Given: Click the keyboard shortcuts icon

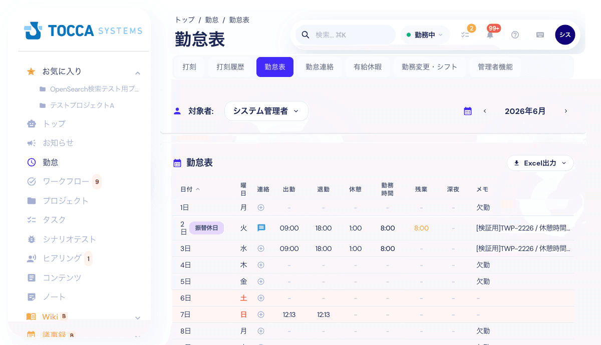Looking at the screenshot, I should tap(540, 35).
